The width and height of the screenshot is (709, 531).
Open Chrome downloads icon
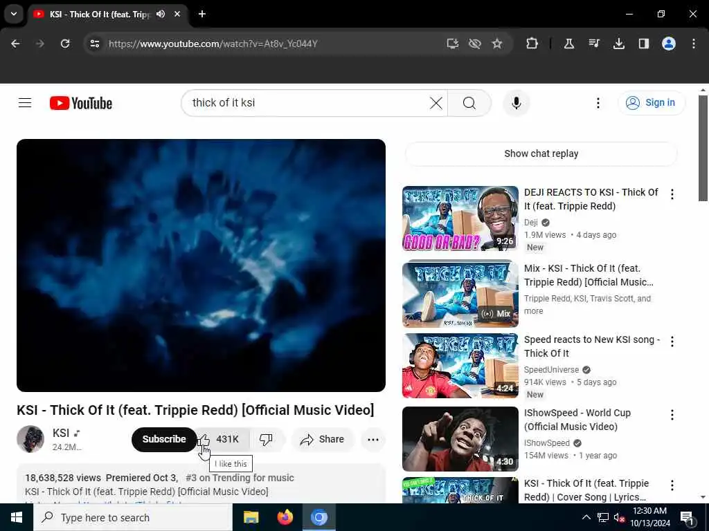tap(619, 44)
